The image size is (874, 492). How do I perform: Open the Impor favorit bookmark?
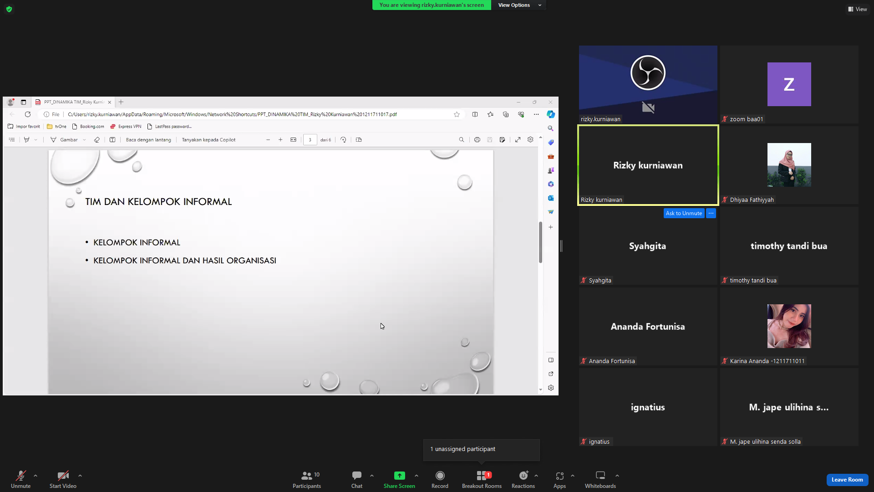(24, 127)
